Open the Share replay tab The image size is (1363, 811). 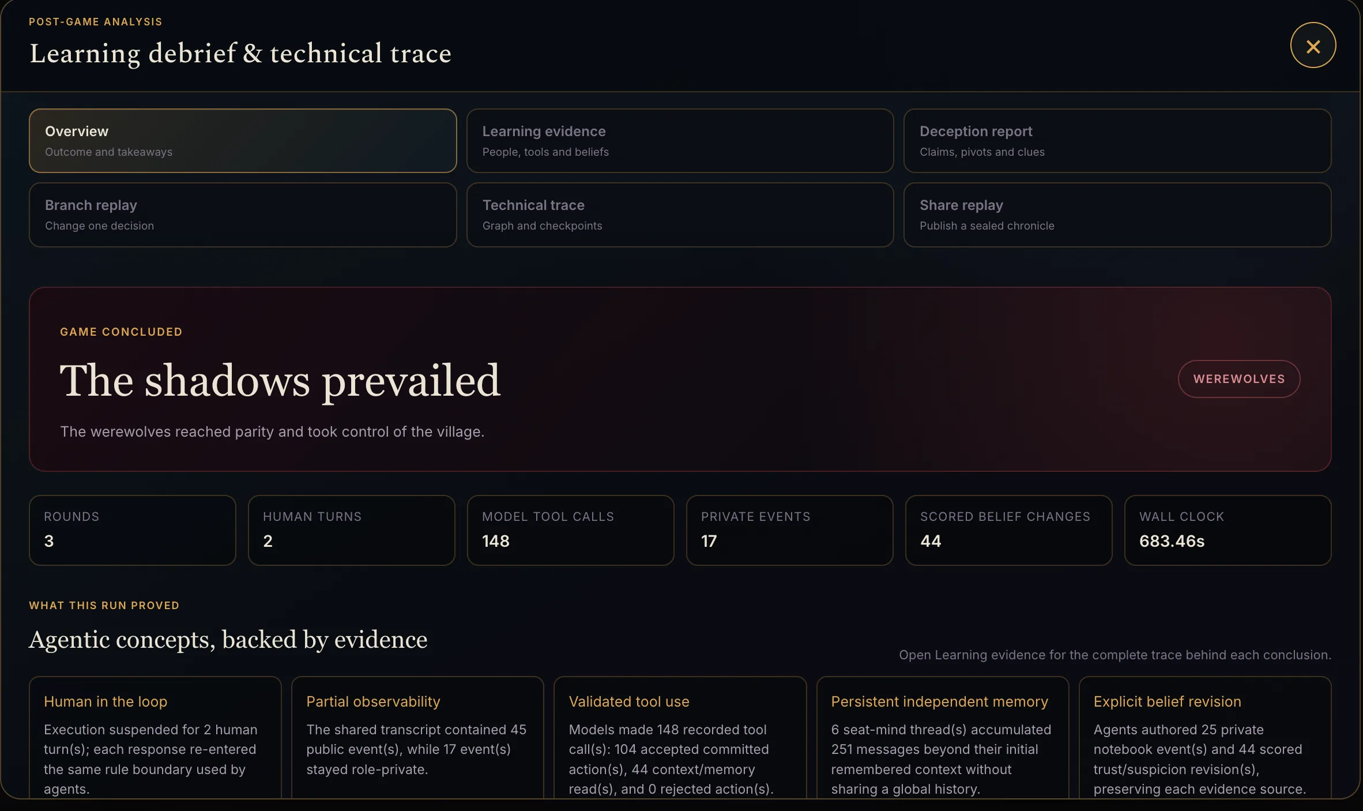(x=1117, y=215)
